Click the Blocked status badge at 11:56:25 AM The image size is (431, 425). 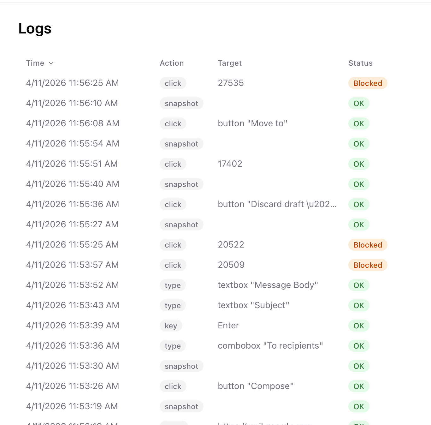tap(368, 83)
